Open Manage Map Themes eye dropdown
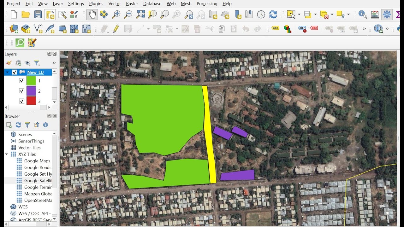 27,63
